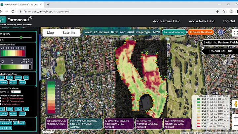Click the farmonaut.com address bar URL
Viewport: 238px width, 134px height.
(47, 12)
